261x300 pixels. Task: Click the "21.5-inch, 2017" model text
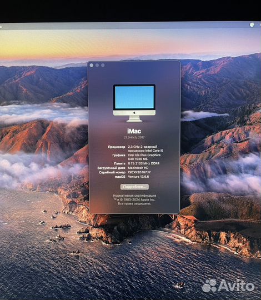pyautogui.click(x=134, y=137)
